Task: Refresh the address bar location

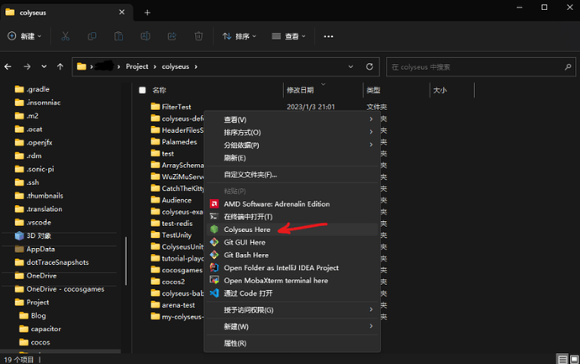Action: click(x=370, y=66)
